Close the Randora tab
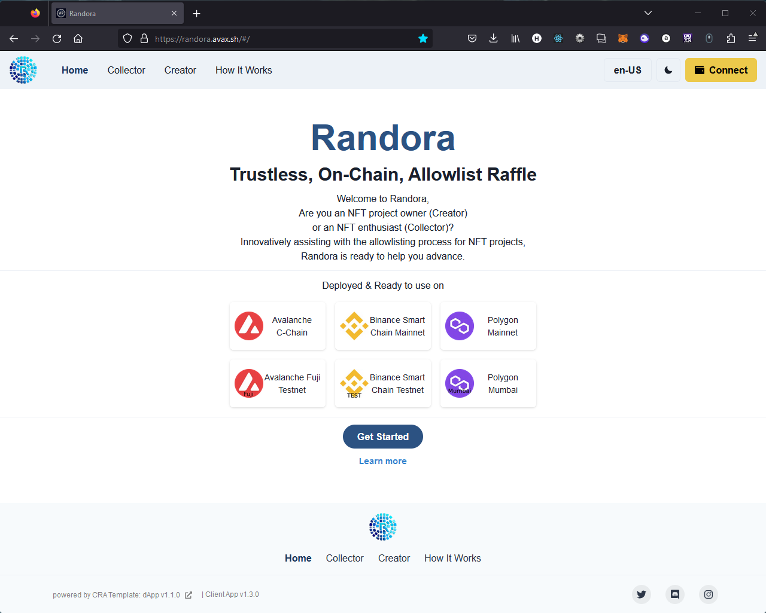Image resolution: width=766 pixels, height=613 pixels. click(174, 13)
